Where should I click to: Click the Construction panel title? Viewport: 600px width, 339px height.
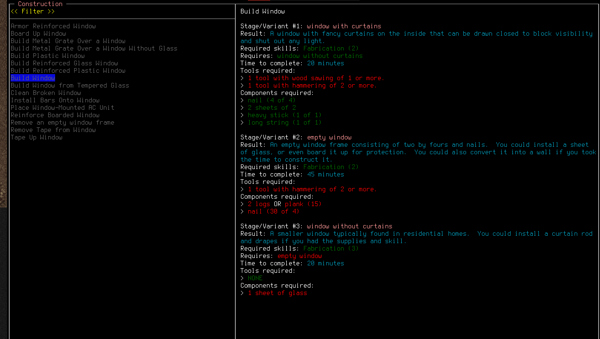click(x=40, y=4)
